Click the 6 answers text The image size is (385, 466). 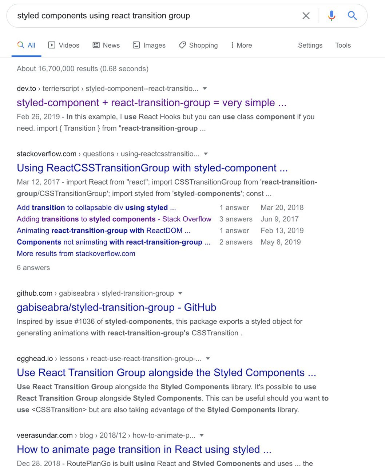click(33, 268)
